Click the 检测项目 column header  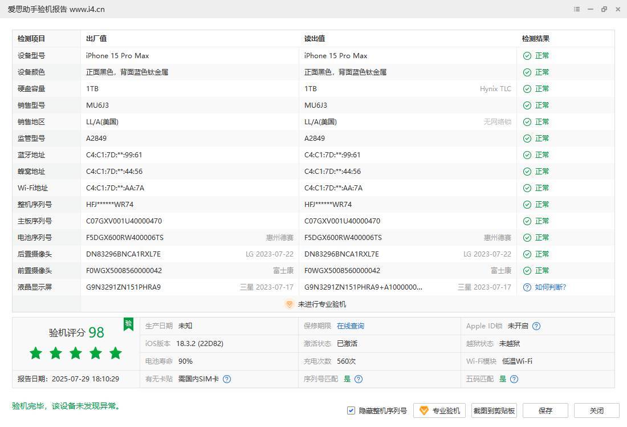coord(31,39)
